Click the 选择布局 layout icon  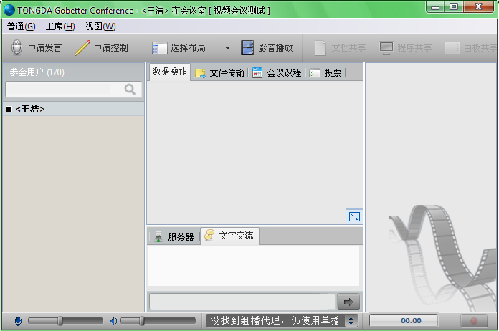(x=159, y=48)
